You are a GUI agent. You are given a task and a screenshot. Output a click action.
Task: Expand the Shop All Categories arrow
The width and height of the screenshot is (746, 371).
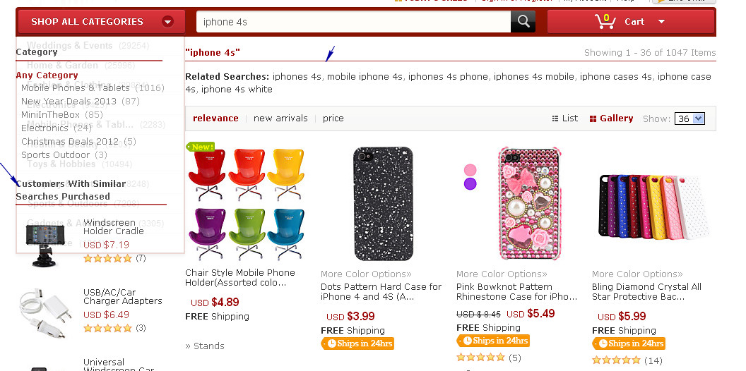click(x=167, y=22)
